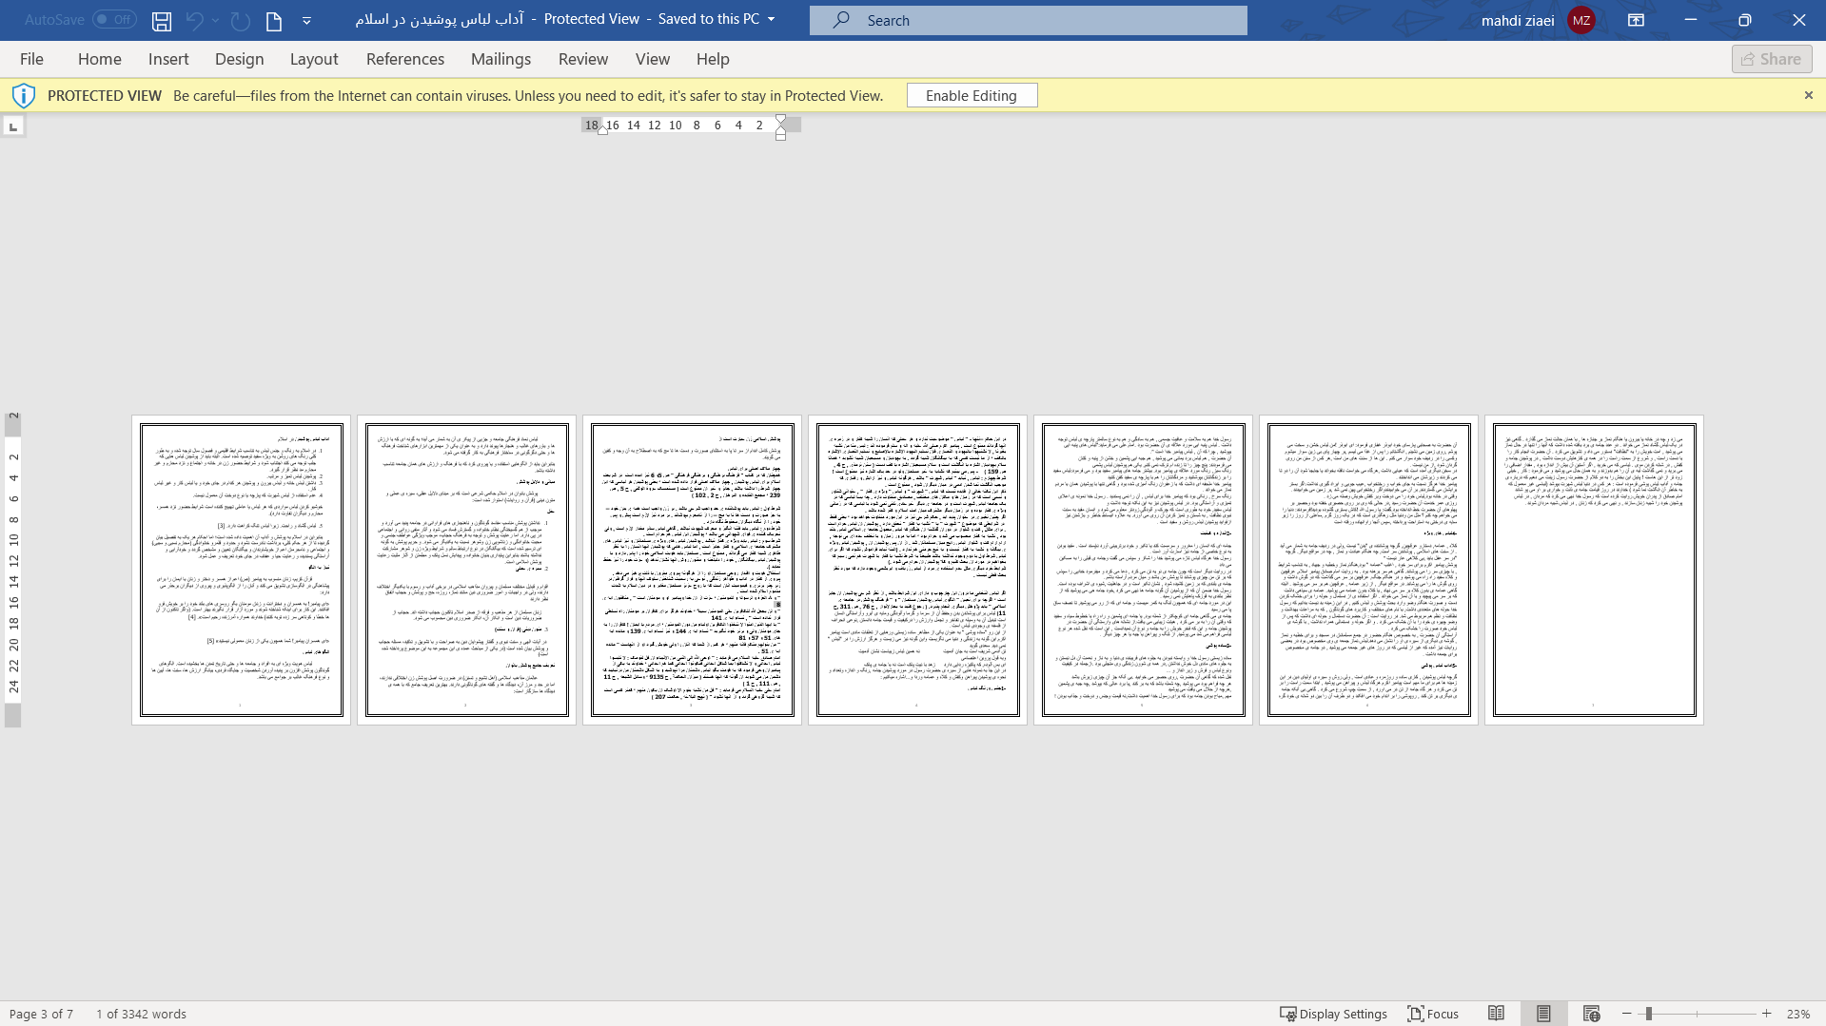
Task: Switch to the Insert tab
Action: coord(168,59)
